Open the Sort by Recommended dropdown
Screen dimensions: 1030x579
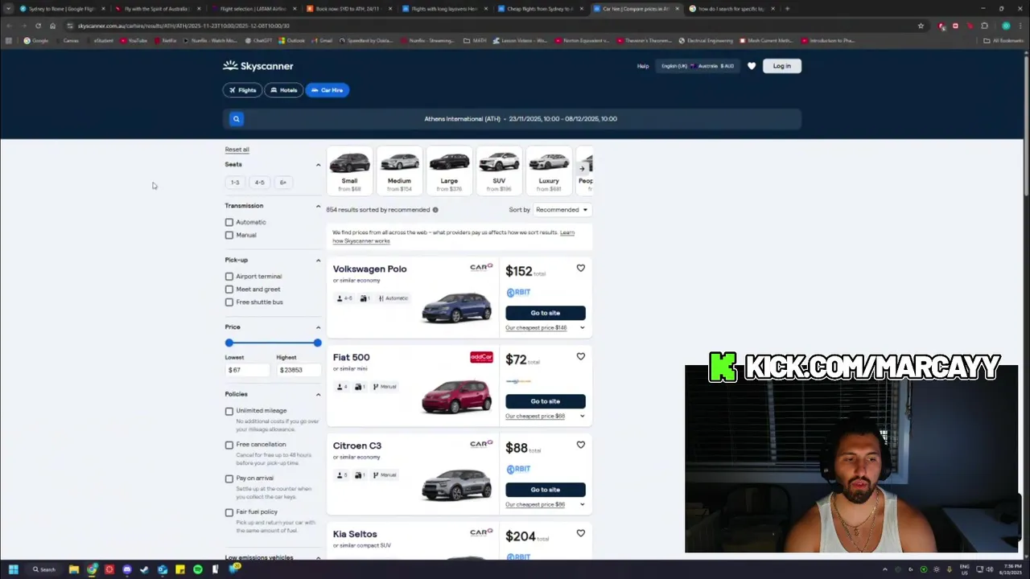[x=562, y=210]
